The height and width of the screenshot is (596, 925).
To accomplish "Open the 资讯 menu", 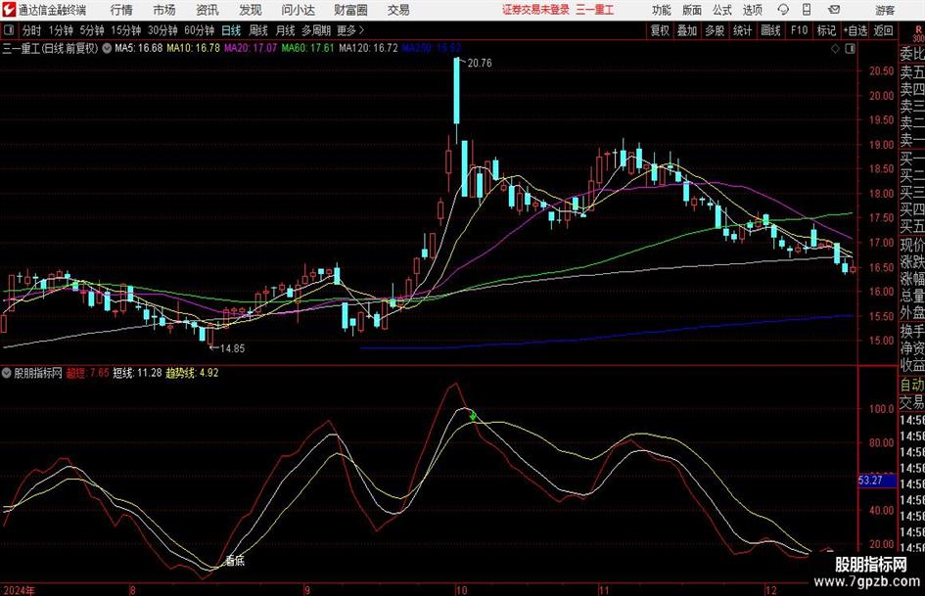I will (208, 10).
